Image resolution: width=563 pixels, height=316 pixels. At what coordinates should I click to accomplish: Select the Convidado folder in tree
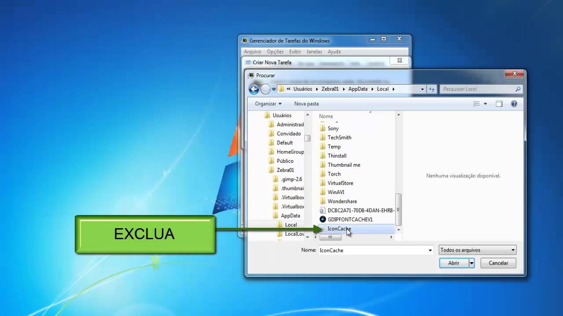[x=289, y=134]
